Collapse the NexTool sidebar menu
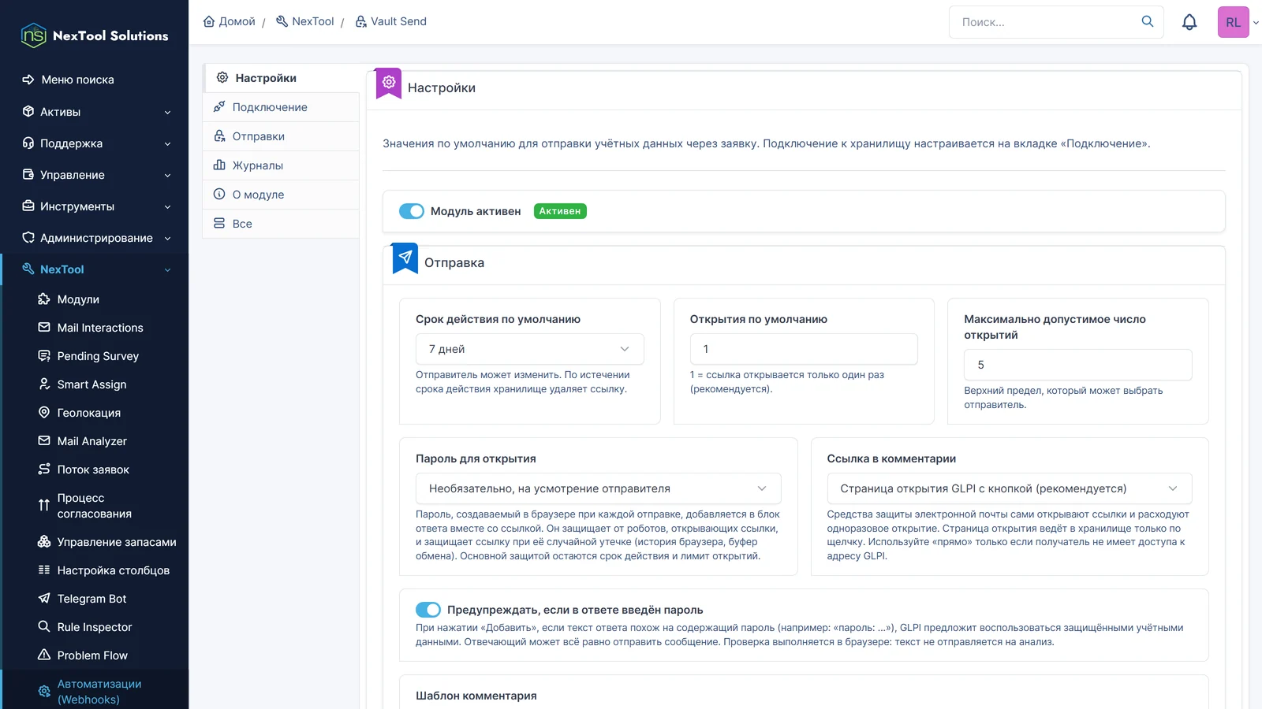This screenshot has width=1262, height=709. [x=95, y=269]
